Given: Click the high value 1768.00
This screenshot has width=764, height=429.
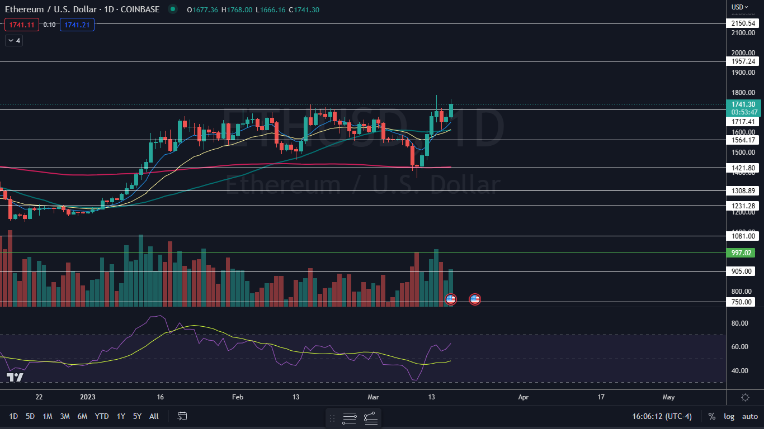Looking at the screenshot, I should (x=239, y=9).
